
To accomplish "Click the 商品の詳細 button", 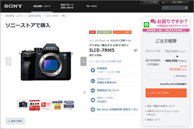I will (15, 121).
